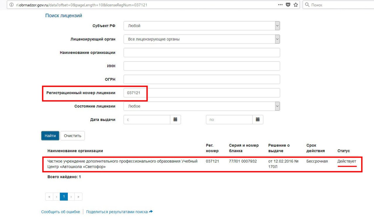Click the magnifier icon in search box
This screenshot has width=374, height=223.
click(x=307, y=5)
